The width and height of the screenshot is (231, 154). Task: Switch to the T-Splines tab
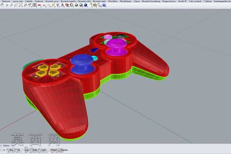click(x=207, y=1)
